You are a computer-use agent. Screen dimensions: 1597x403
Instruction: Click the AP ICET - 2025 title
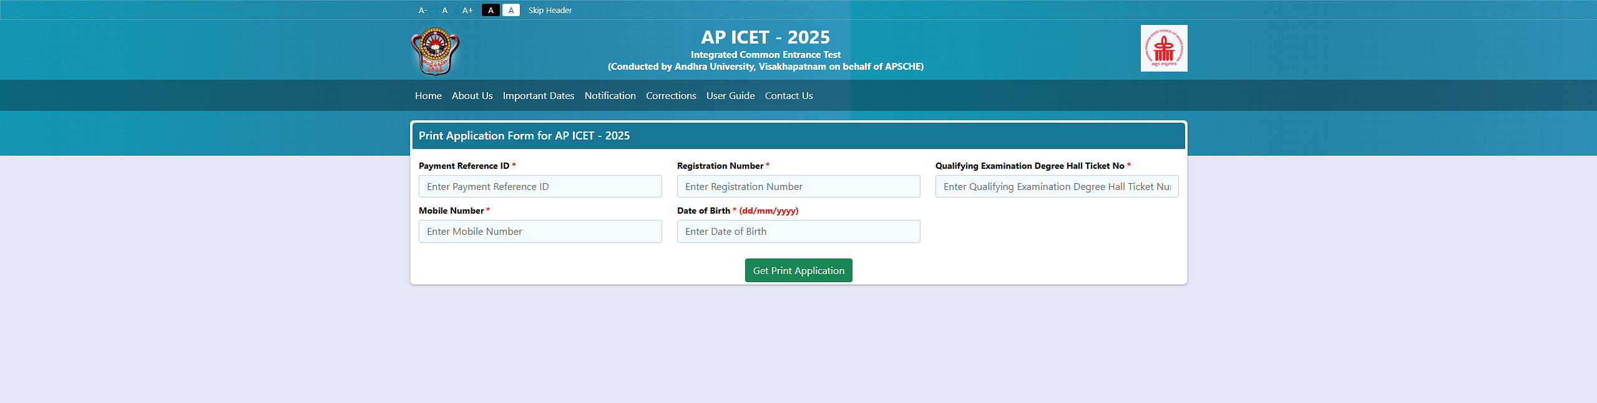pyautogui.click(x=766, y=37)
